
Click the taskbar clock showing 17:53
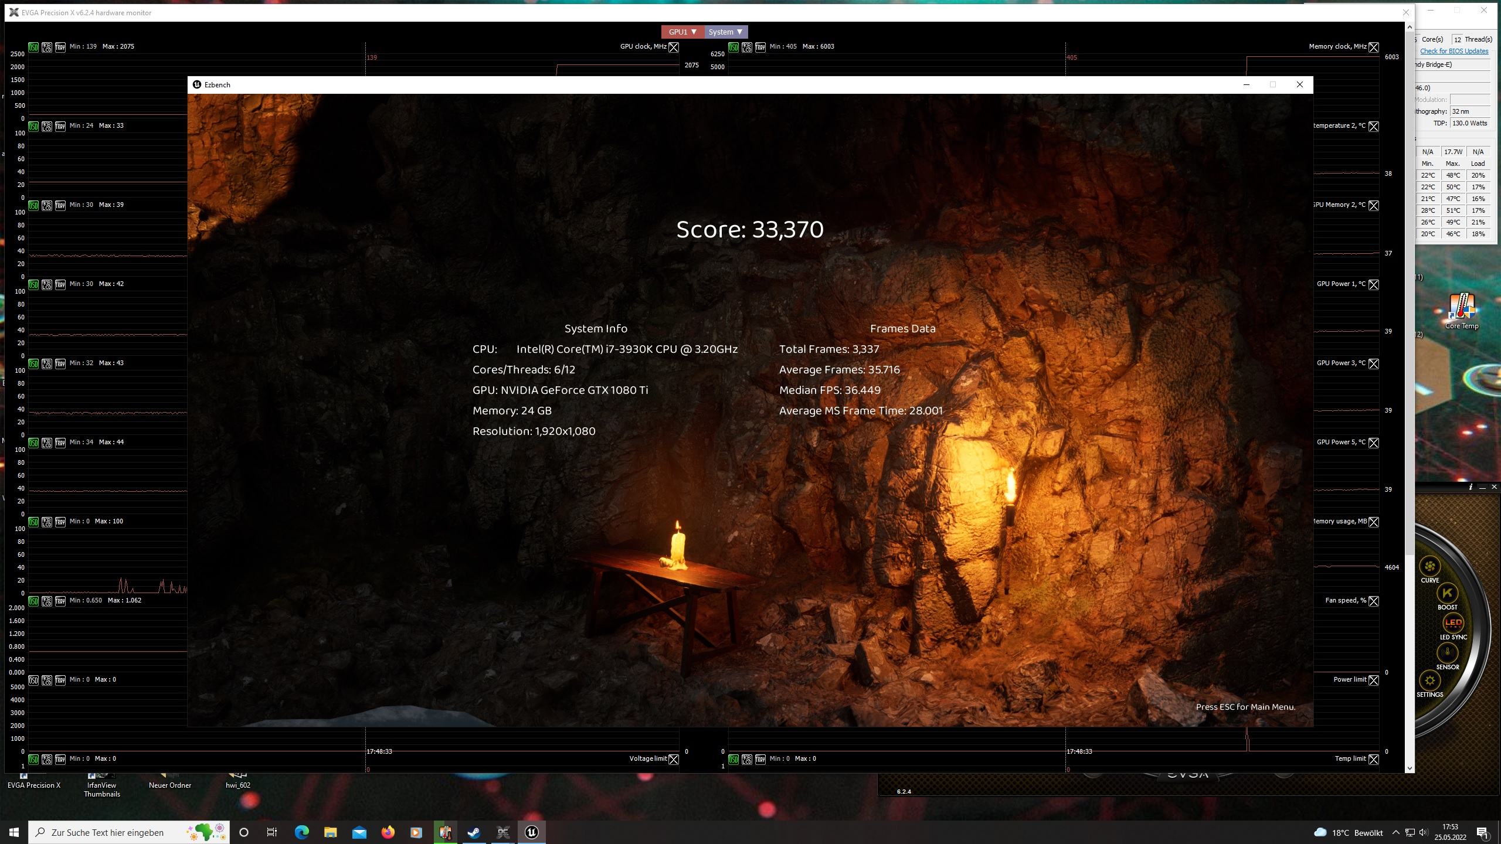pyautogui.click(x=1450, y=832)
